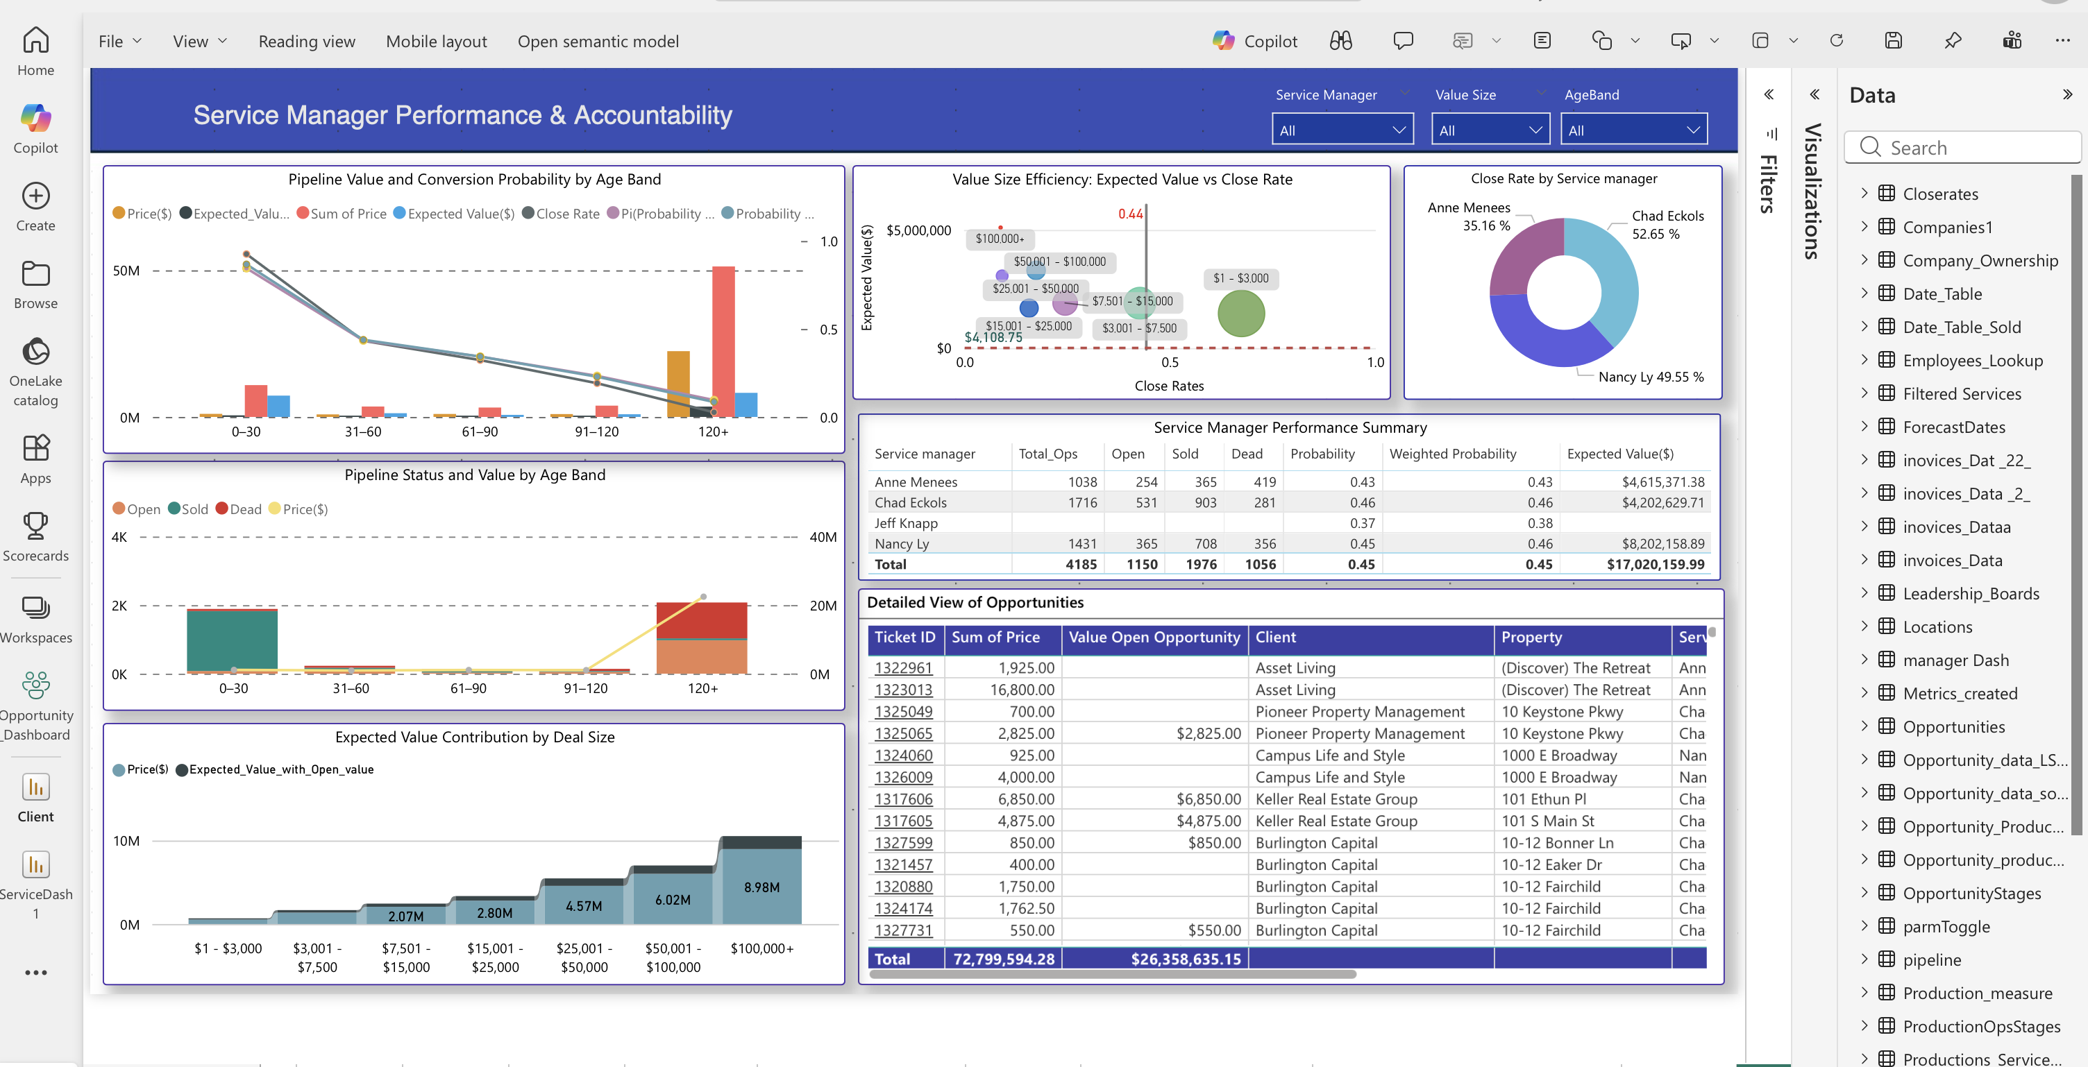Open ticket 1322961 from the opportunities table
Viewport: 2088px width, 1067px height.
point(905,667)
